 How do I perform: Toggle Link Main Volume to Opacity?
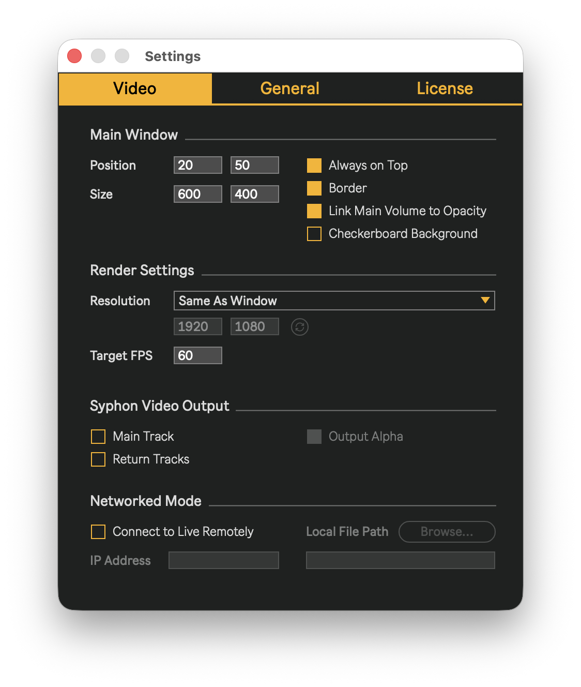pos(314,211)
